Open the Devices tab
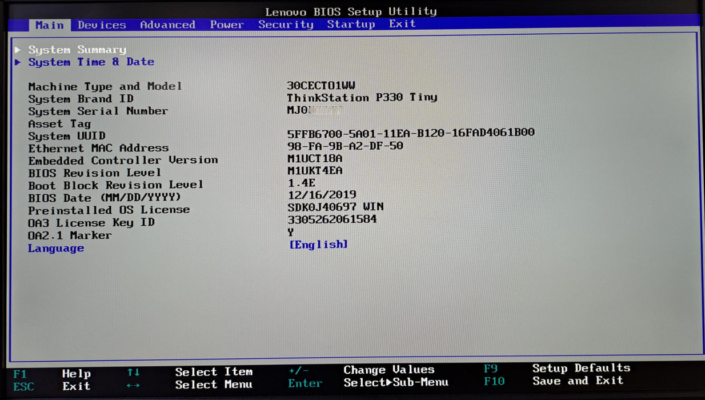705x400 pixels. (x=102, y=25)
